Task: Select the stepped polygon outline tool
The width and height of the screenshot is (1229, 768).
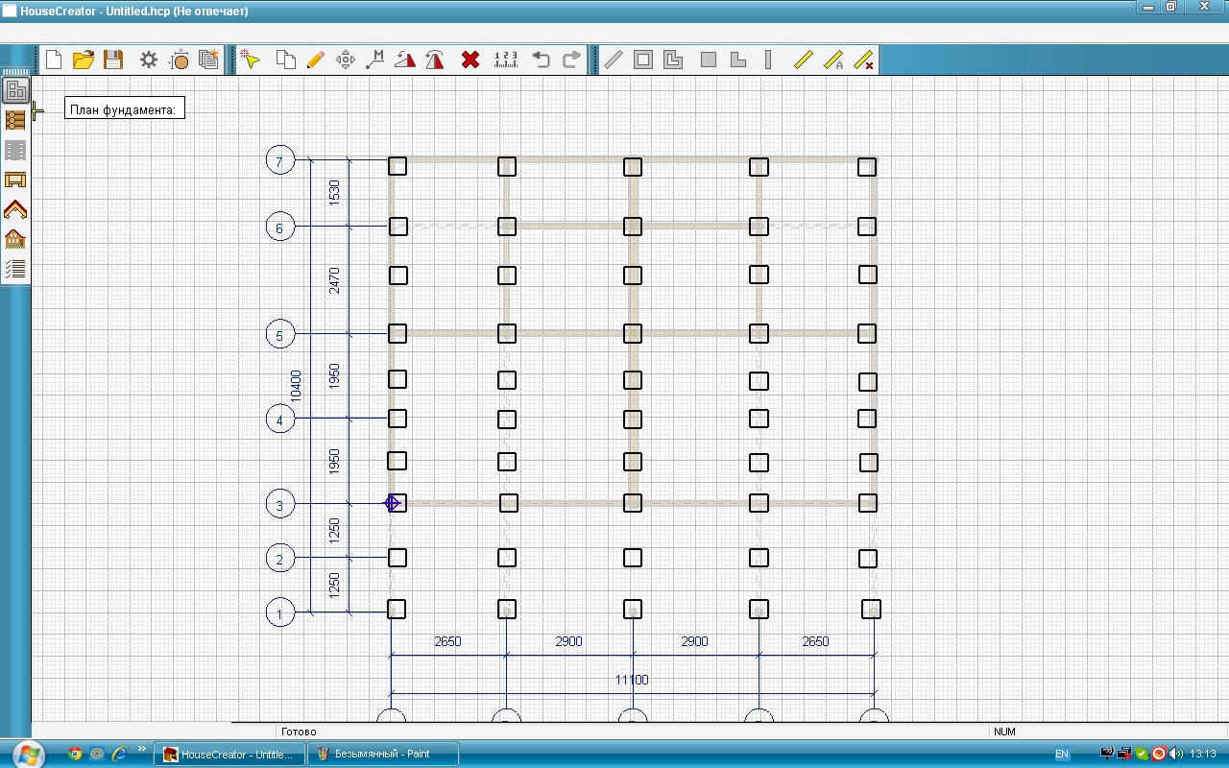Action: (x=673, y=60)
